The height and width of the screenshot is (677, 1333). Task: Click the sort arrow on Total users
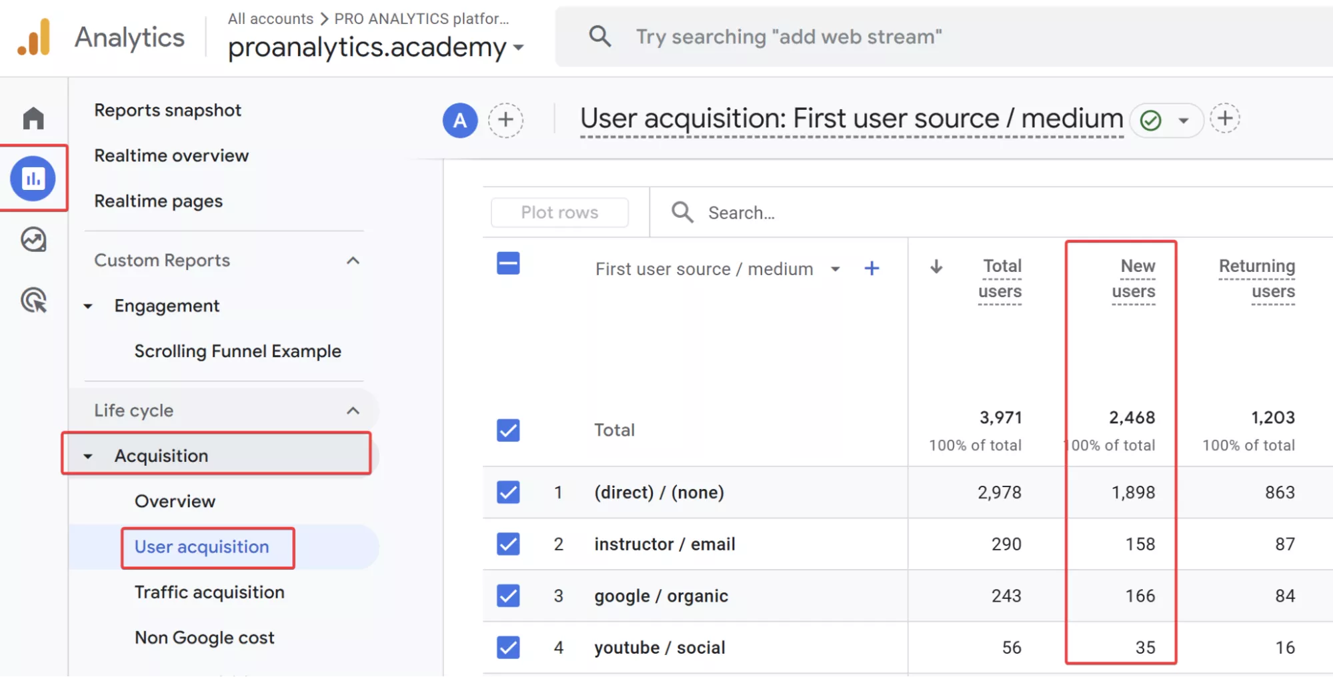936,267
